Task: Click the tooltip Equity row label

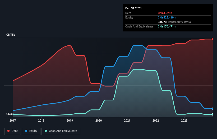Action: pos(129,17)
